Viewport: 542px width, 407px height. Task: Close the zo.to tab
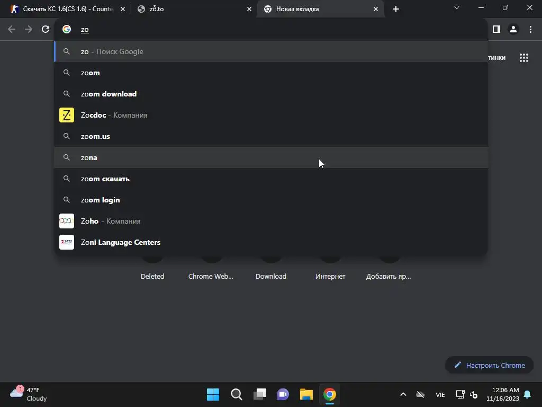pos(249,10)
